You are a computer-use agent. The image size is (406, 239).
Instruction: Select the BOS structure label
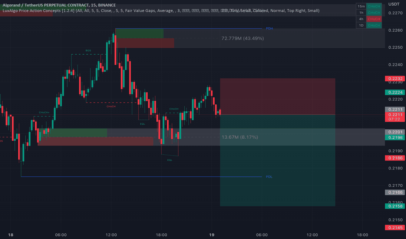pos(88,51)
